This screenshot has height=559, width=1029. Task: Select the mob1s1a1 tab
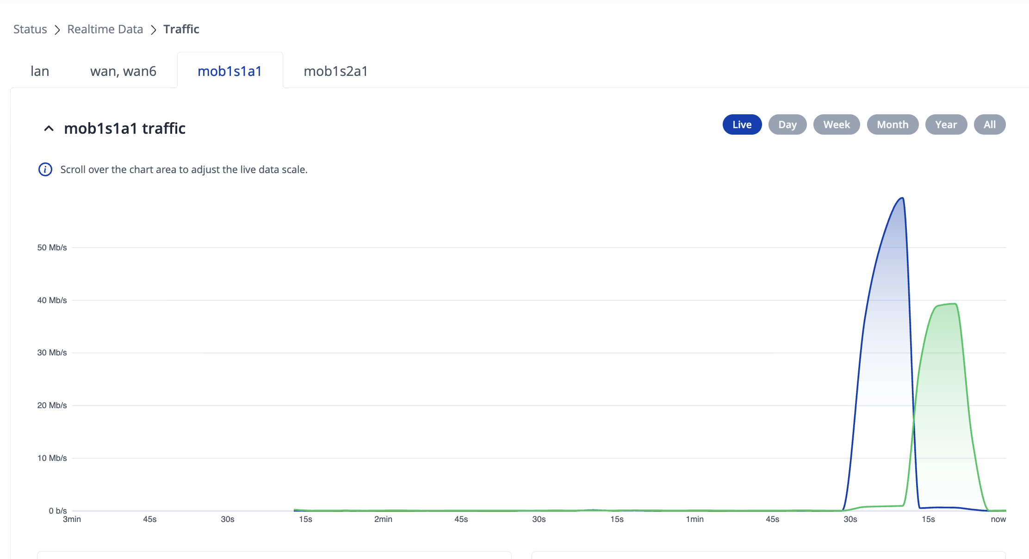coord(230,71)
